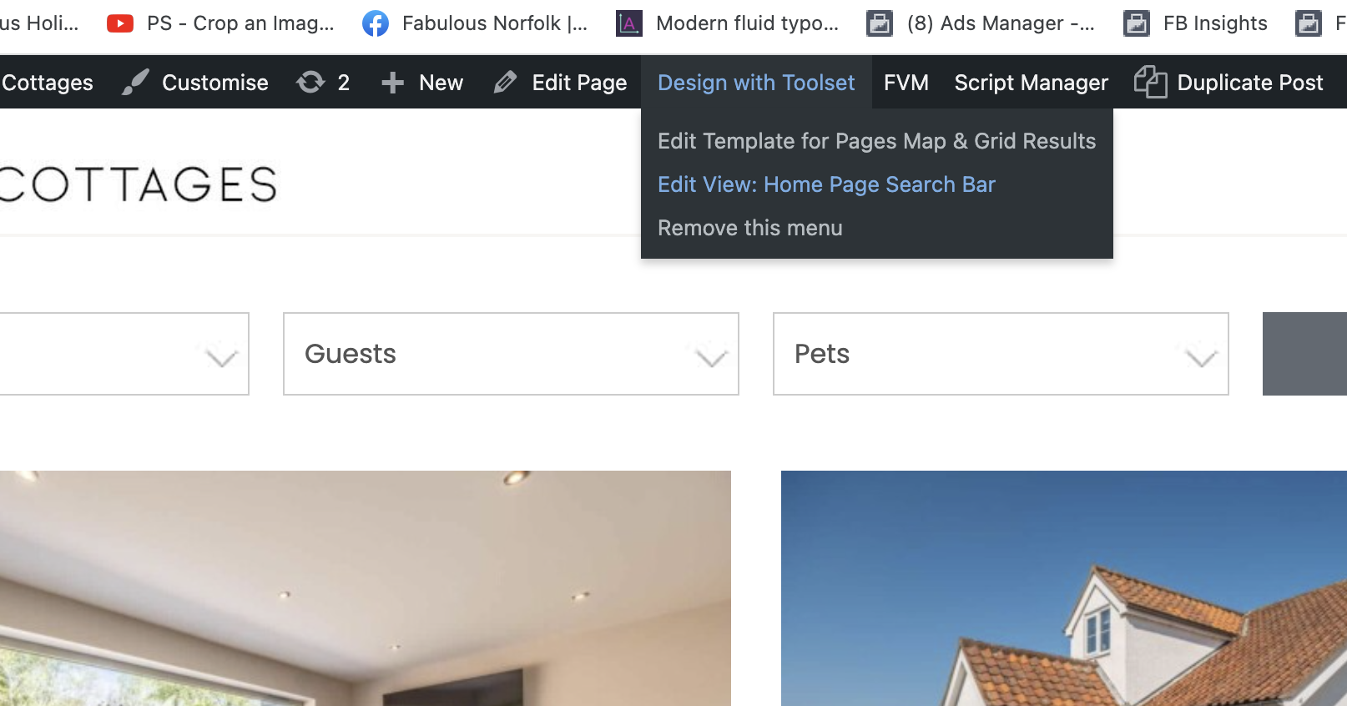
Task: Click Remove this menu
Action: [x=749, y=228]
